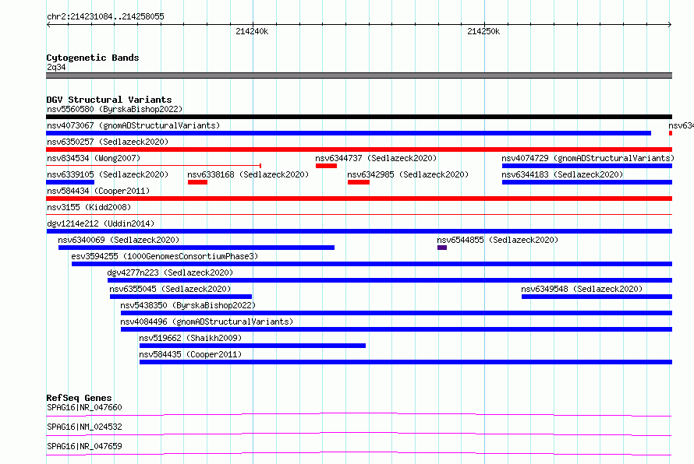The width and height of the screenshot is (694, 464).
Task: Select the lower nsv584435 (Cooper2011) label
Action: click(190, 354)
